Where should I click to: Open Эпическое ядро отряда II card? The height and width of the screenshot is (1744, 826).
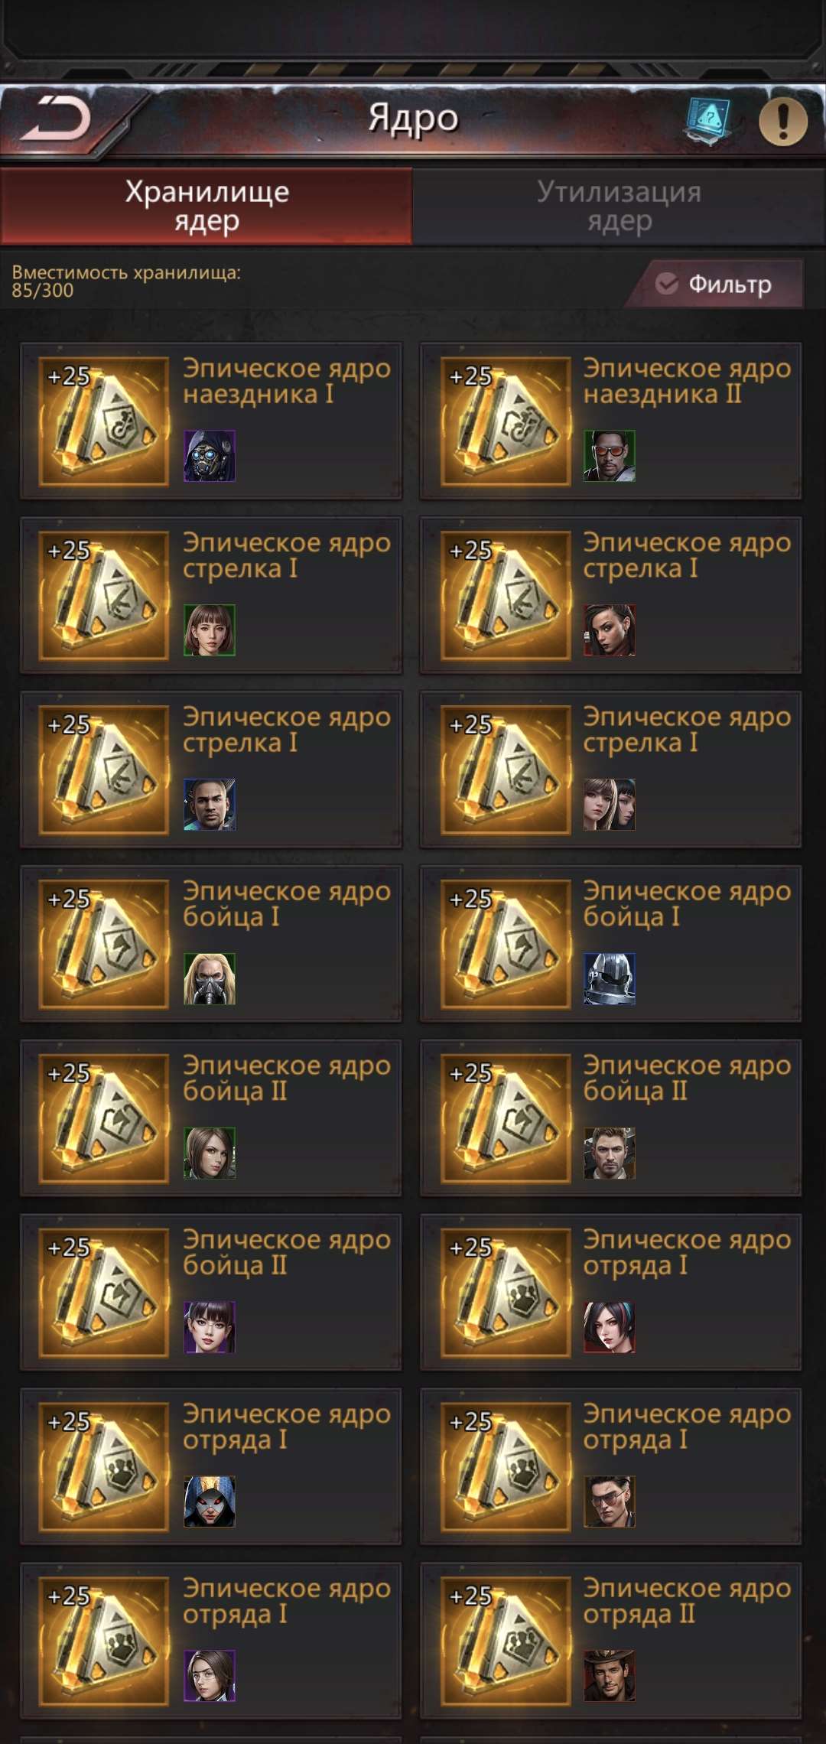click(610, 1642)
